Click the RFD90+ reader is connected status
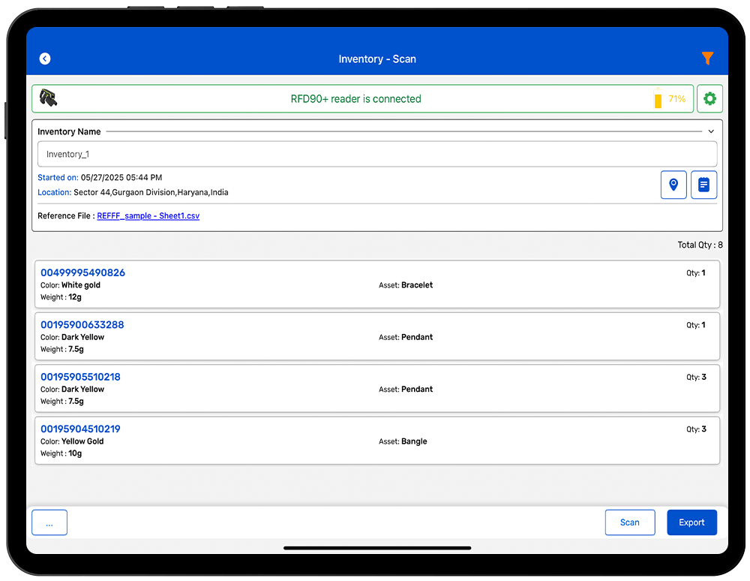 (x=355, y=99)
